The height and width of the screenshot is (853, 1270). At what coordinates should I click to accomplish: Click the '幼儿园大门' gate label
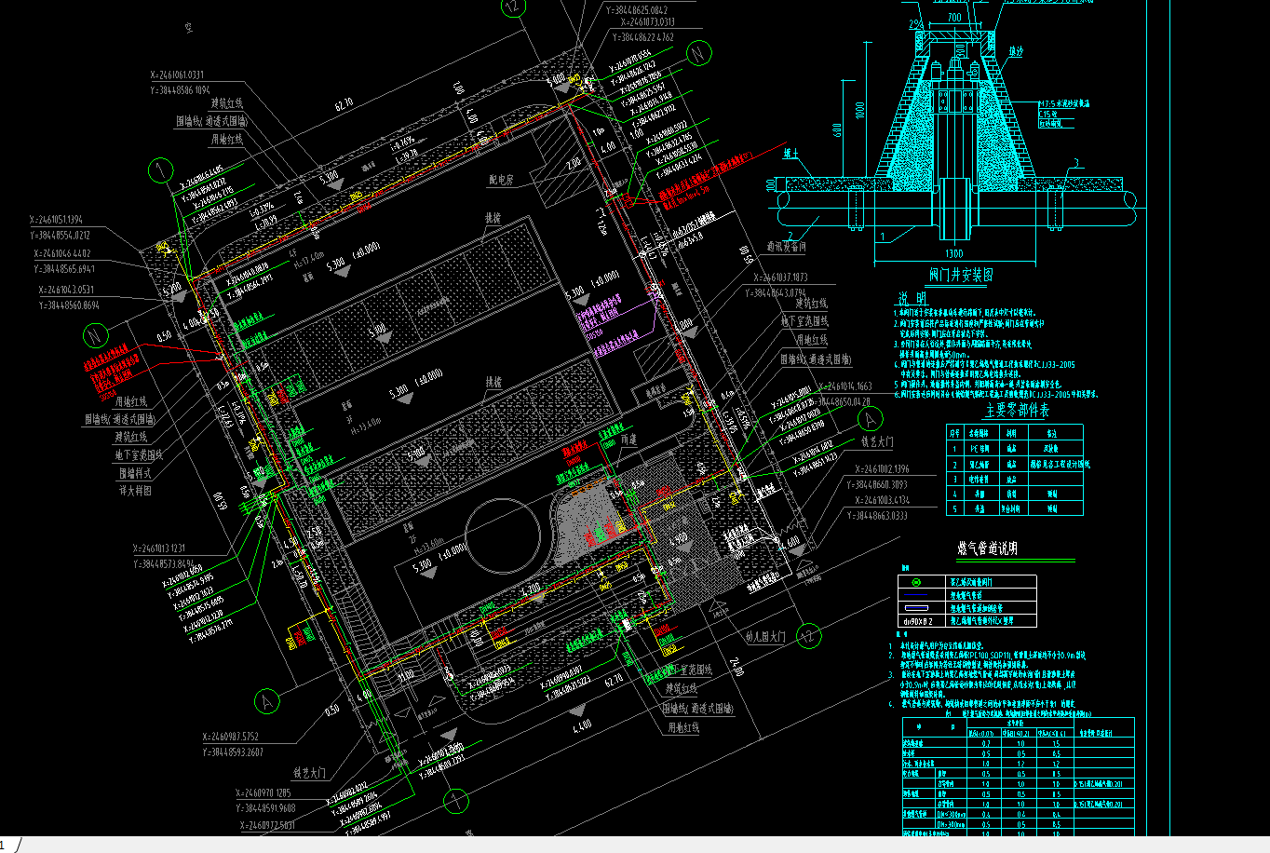[764, 637]
